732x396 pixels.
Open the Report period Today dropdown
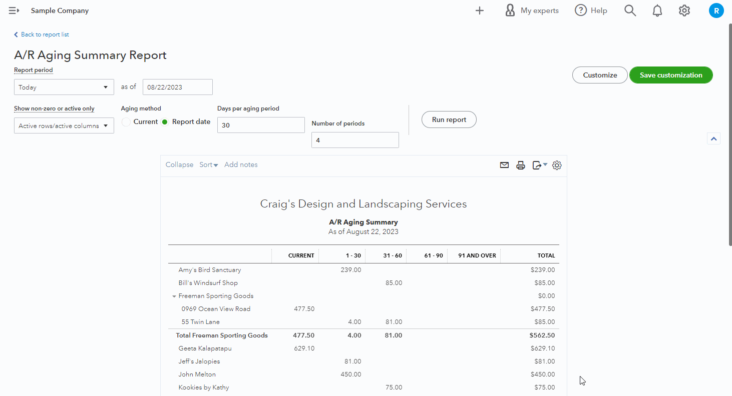(x=64, y=87)
